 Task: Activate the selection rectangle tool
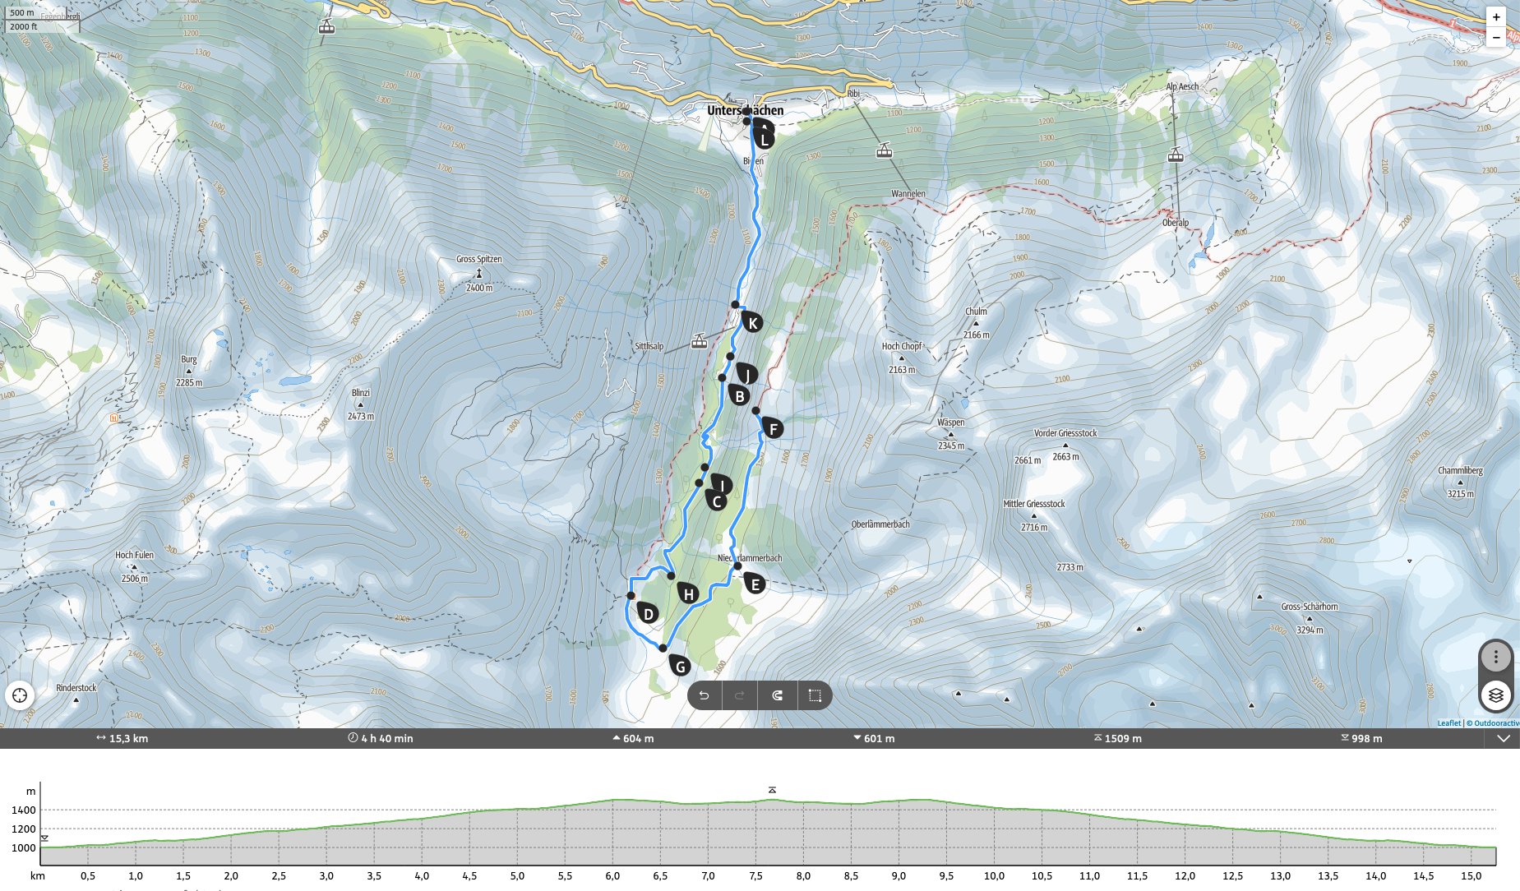(815, 695)
